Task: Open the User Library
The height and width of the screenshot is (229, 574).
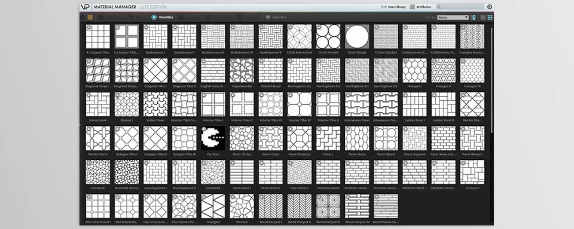Action: coord(393,7)
